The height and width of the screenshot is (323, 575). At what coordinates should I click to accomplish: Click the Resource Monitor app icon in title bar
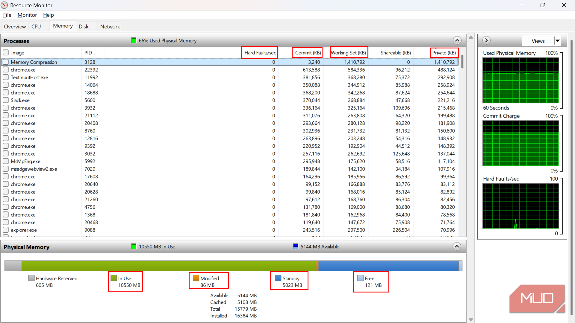tap(4, 5)
